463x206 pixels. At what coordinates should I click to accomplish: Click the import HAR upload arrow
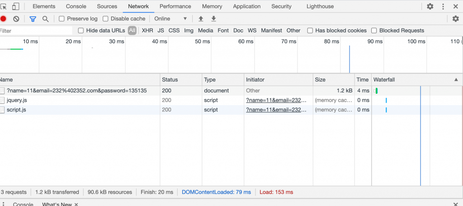click(201, 19)
